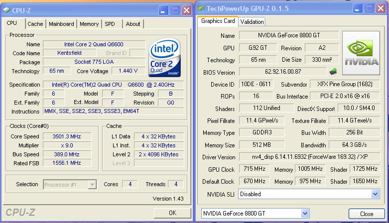Click the Instructions field MMX, SSE list
The height and width of the screenshot is (223, 389).
tap(114, 111)
